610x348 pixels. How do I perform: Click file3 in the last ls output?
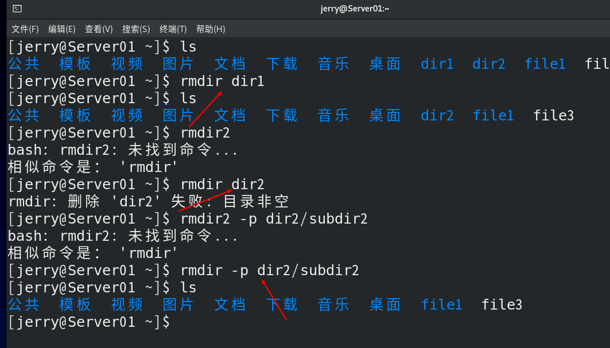[502, 304]
